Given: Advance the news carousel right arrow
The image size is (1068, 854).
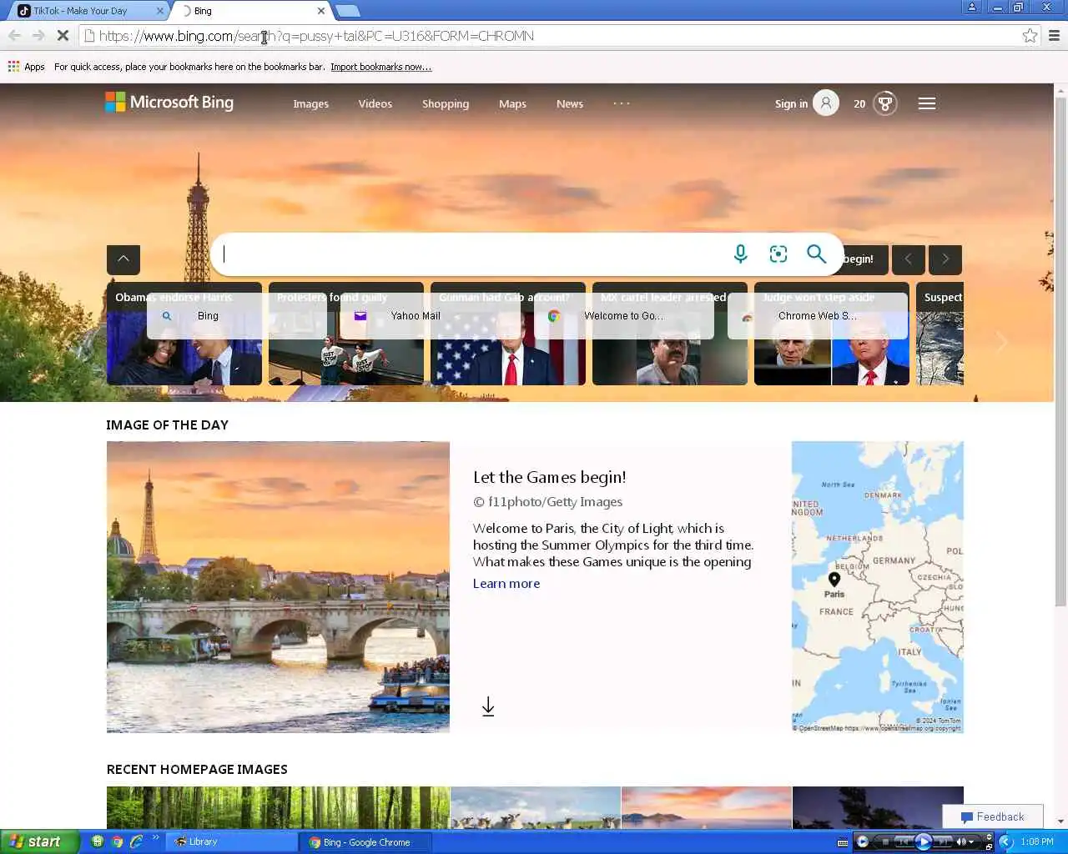Looking at the screenshot, I should (1002, 342).
